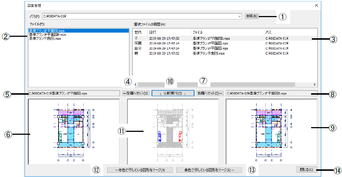This screenshot has height=177, width=342.
Task: Click the history list horizontal scrollbar
Action: pyautogui.click(x=224, y=84)
